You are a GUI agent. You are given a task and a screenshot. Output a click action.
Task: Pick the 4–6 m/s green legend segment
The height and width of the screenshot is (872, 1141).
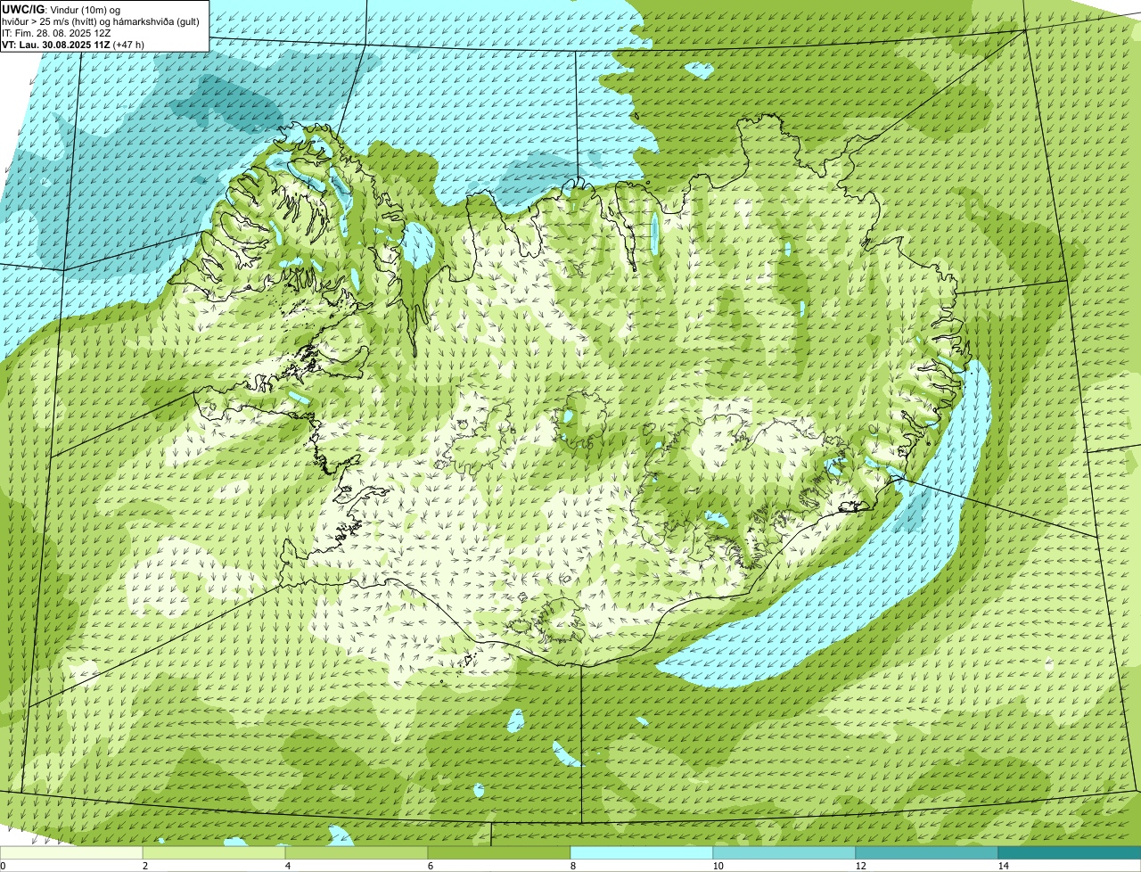point(357,852)
